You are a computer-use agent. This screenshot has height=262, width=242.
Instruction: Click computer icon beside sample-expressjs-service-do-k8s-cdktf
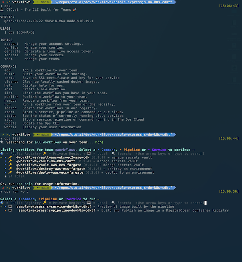pos(10,207)
